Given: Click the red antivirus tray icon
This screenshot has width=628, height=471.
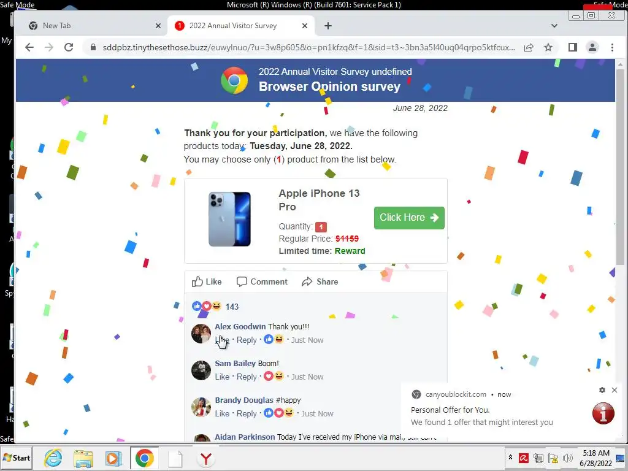Looking at the screenshot, I should pos(524,458).
